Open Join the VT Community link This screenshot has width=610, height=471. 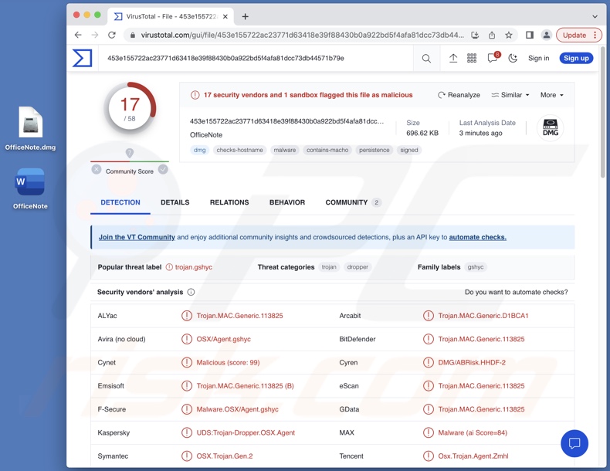click(137, 237)
